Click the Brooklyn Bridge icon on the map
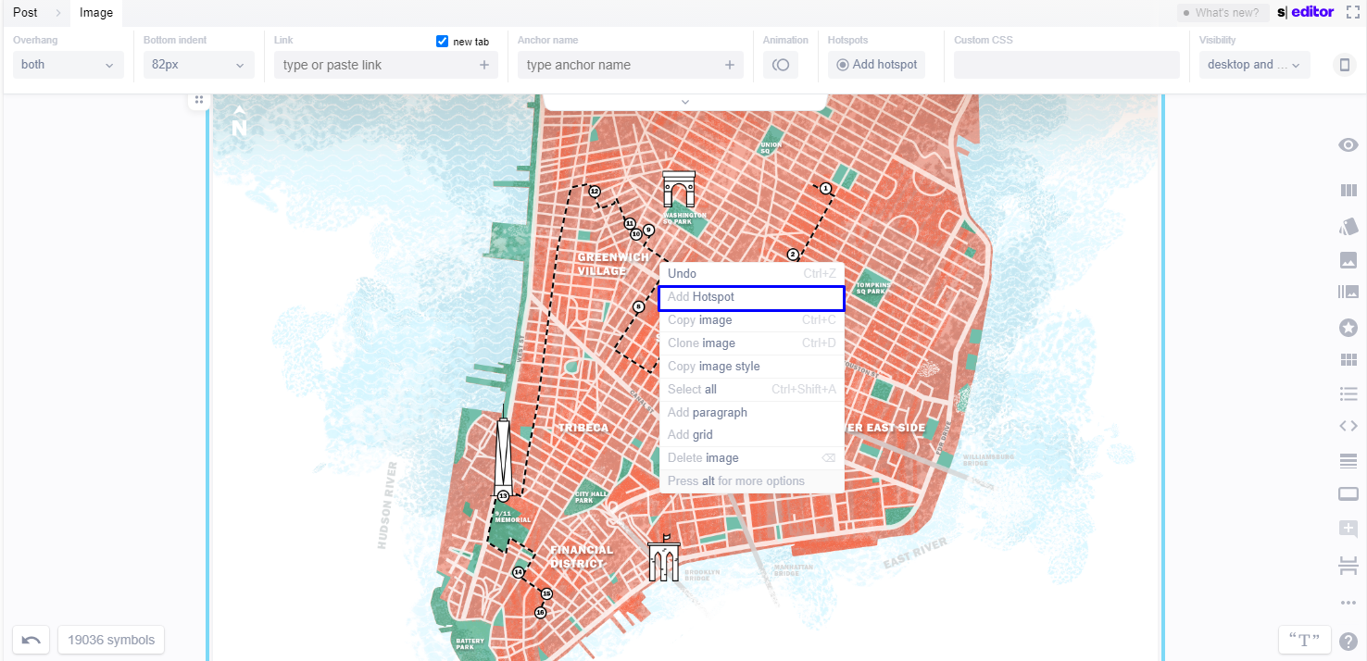 [664, 558]
